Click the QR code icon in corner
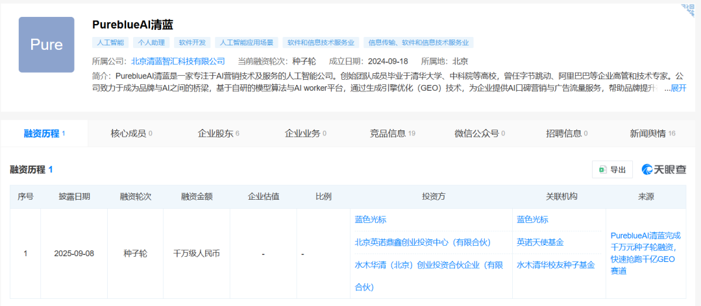 click(x=687, y=10)
